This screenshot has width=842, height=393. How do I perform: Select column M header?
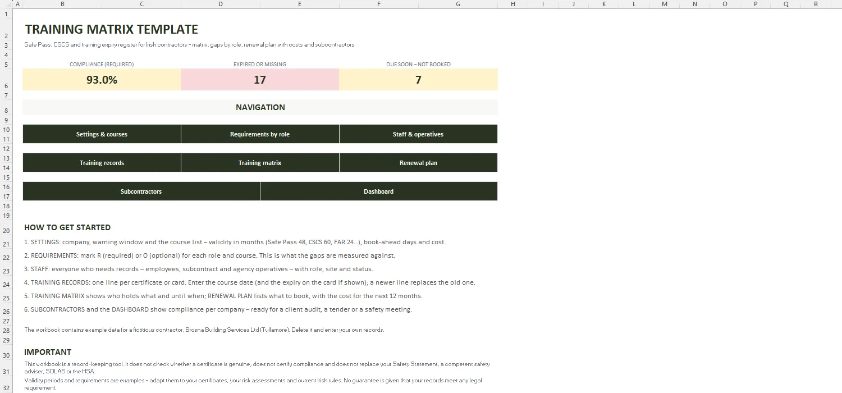(x=665, y=4)
